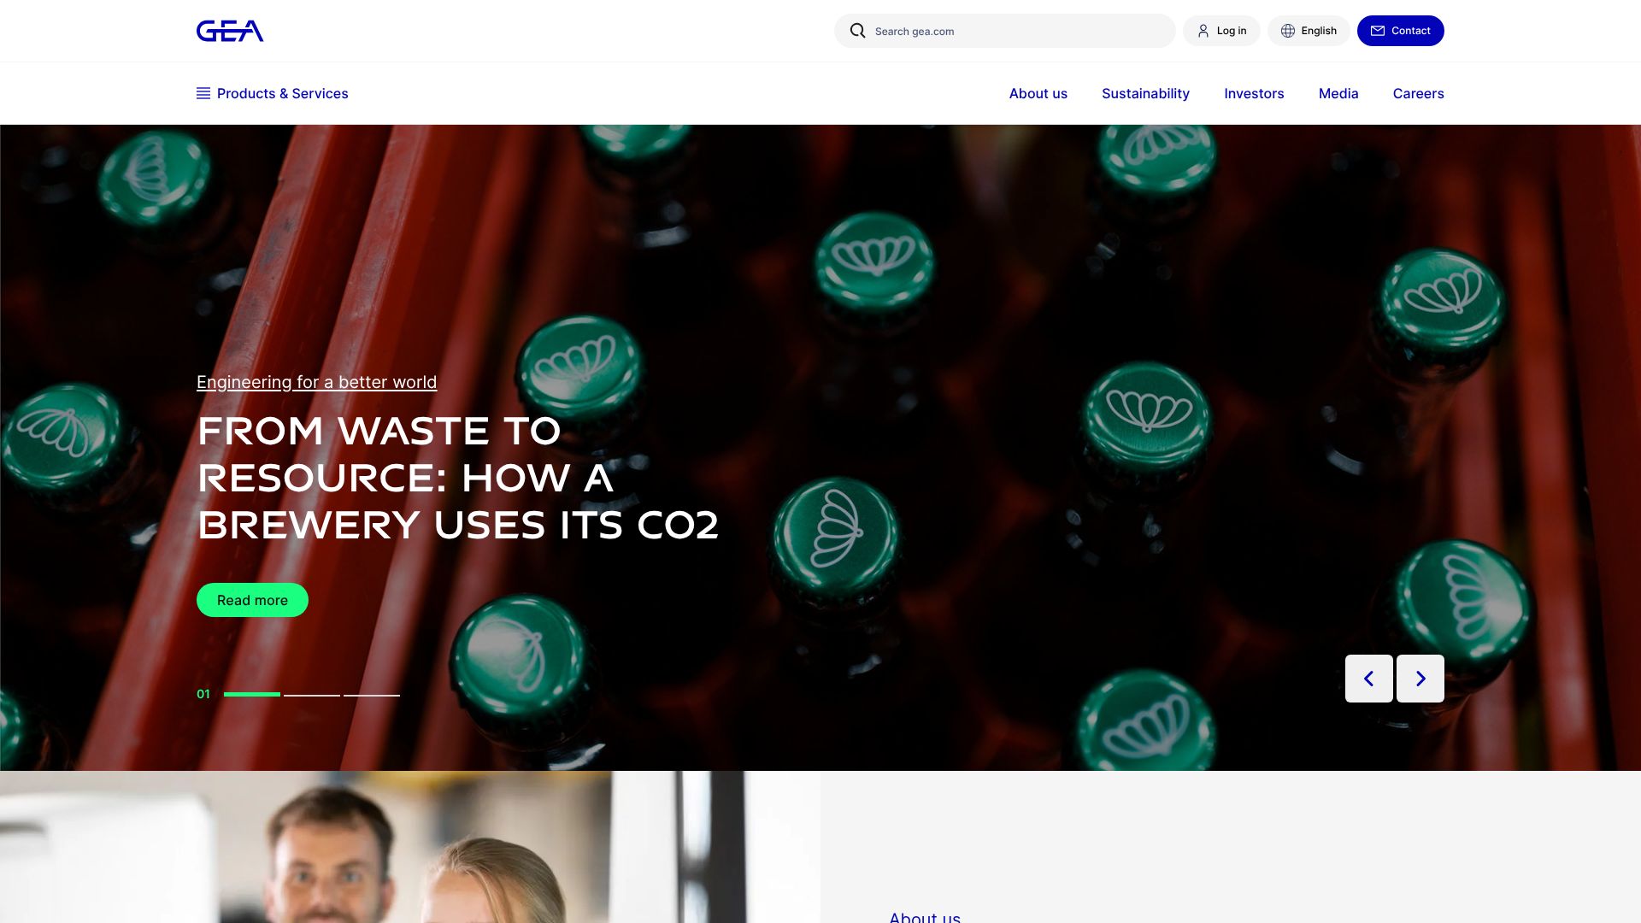1641x923 pixels.
Task: Advance carousel with right arrow button
Action: tap(1420, 679)
